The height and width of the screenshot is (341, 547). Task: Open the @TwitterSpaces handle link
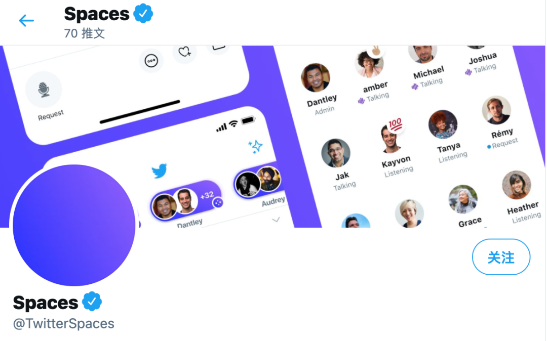63,323
